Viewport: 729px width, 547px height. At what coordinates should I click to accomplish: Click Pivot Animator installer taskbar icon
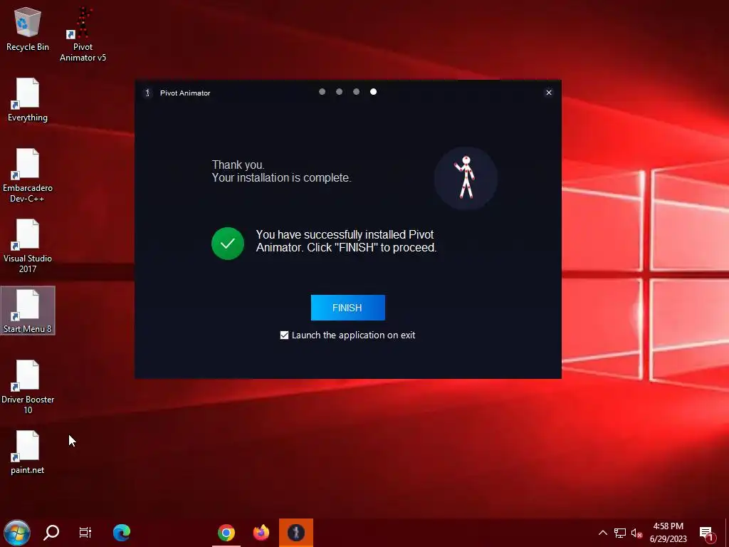[x=296, y=533]
